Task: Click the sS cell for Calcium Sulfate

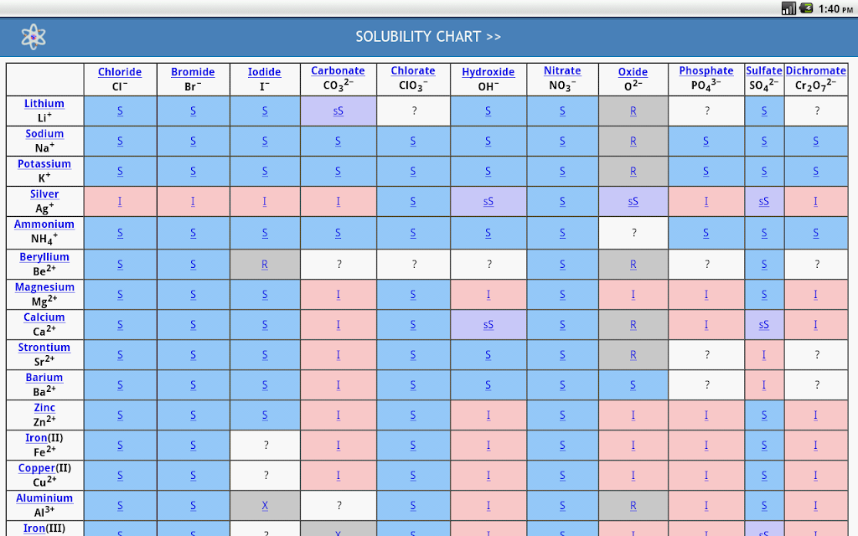Action: click(764, 325)
